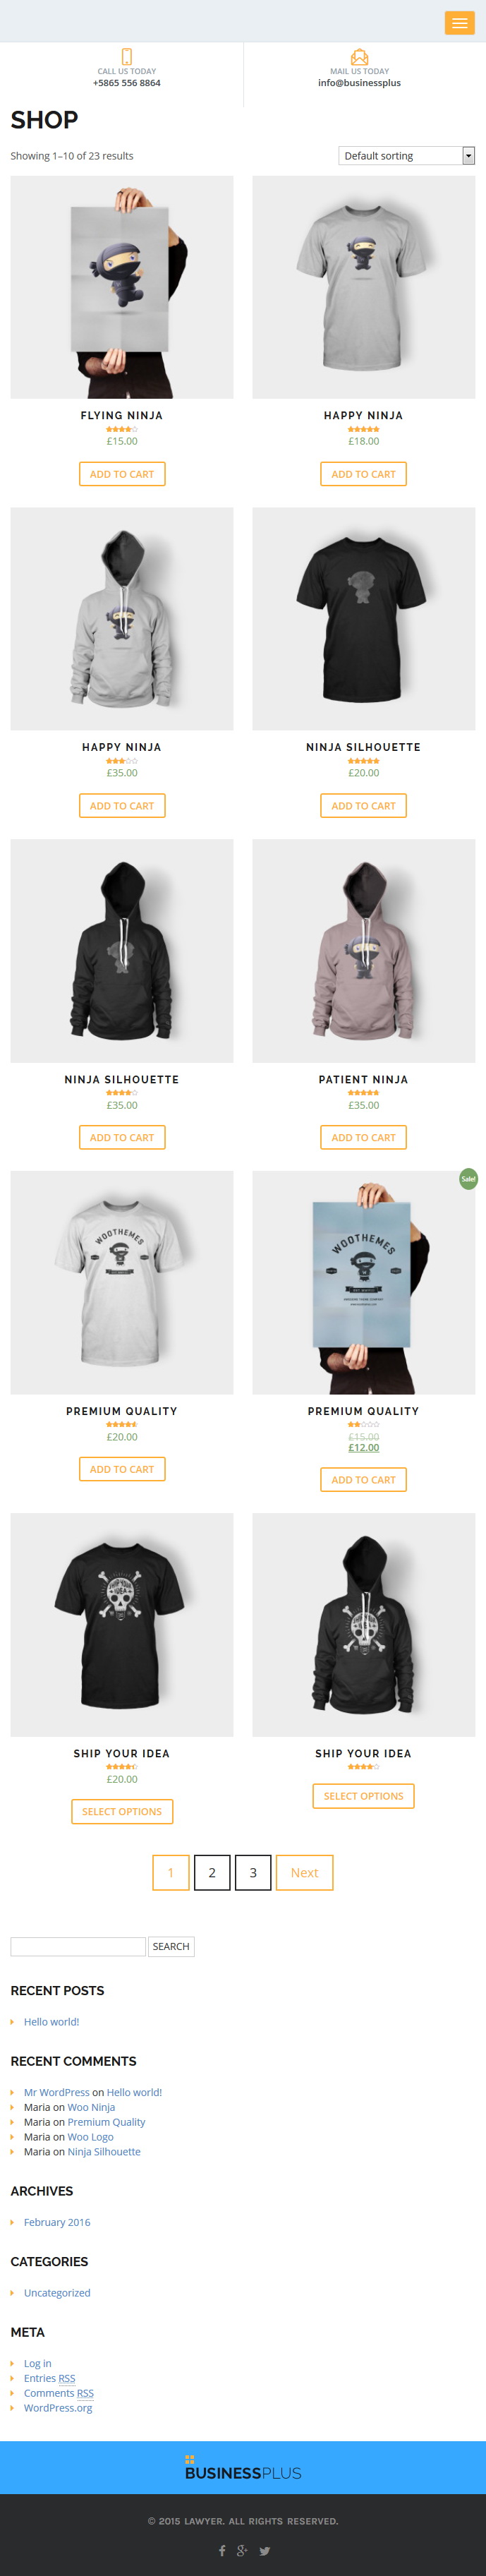Open the Patient Ninja hoodie thumbnail
The height and width of the screenshot is (2576, 486).
click(x=363, y=950)
